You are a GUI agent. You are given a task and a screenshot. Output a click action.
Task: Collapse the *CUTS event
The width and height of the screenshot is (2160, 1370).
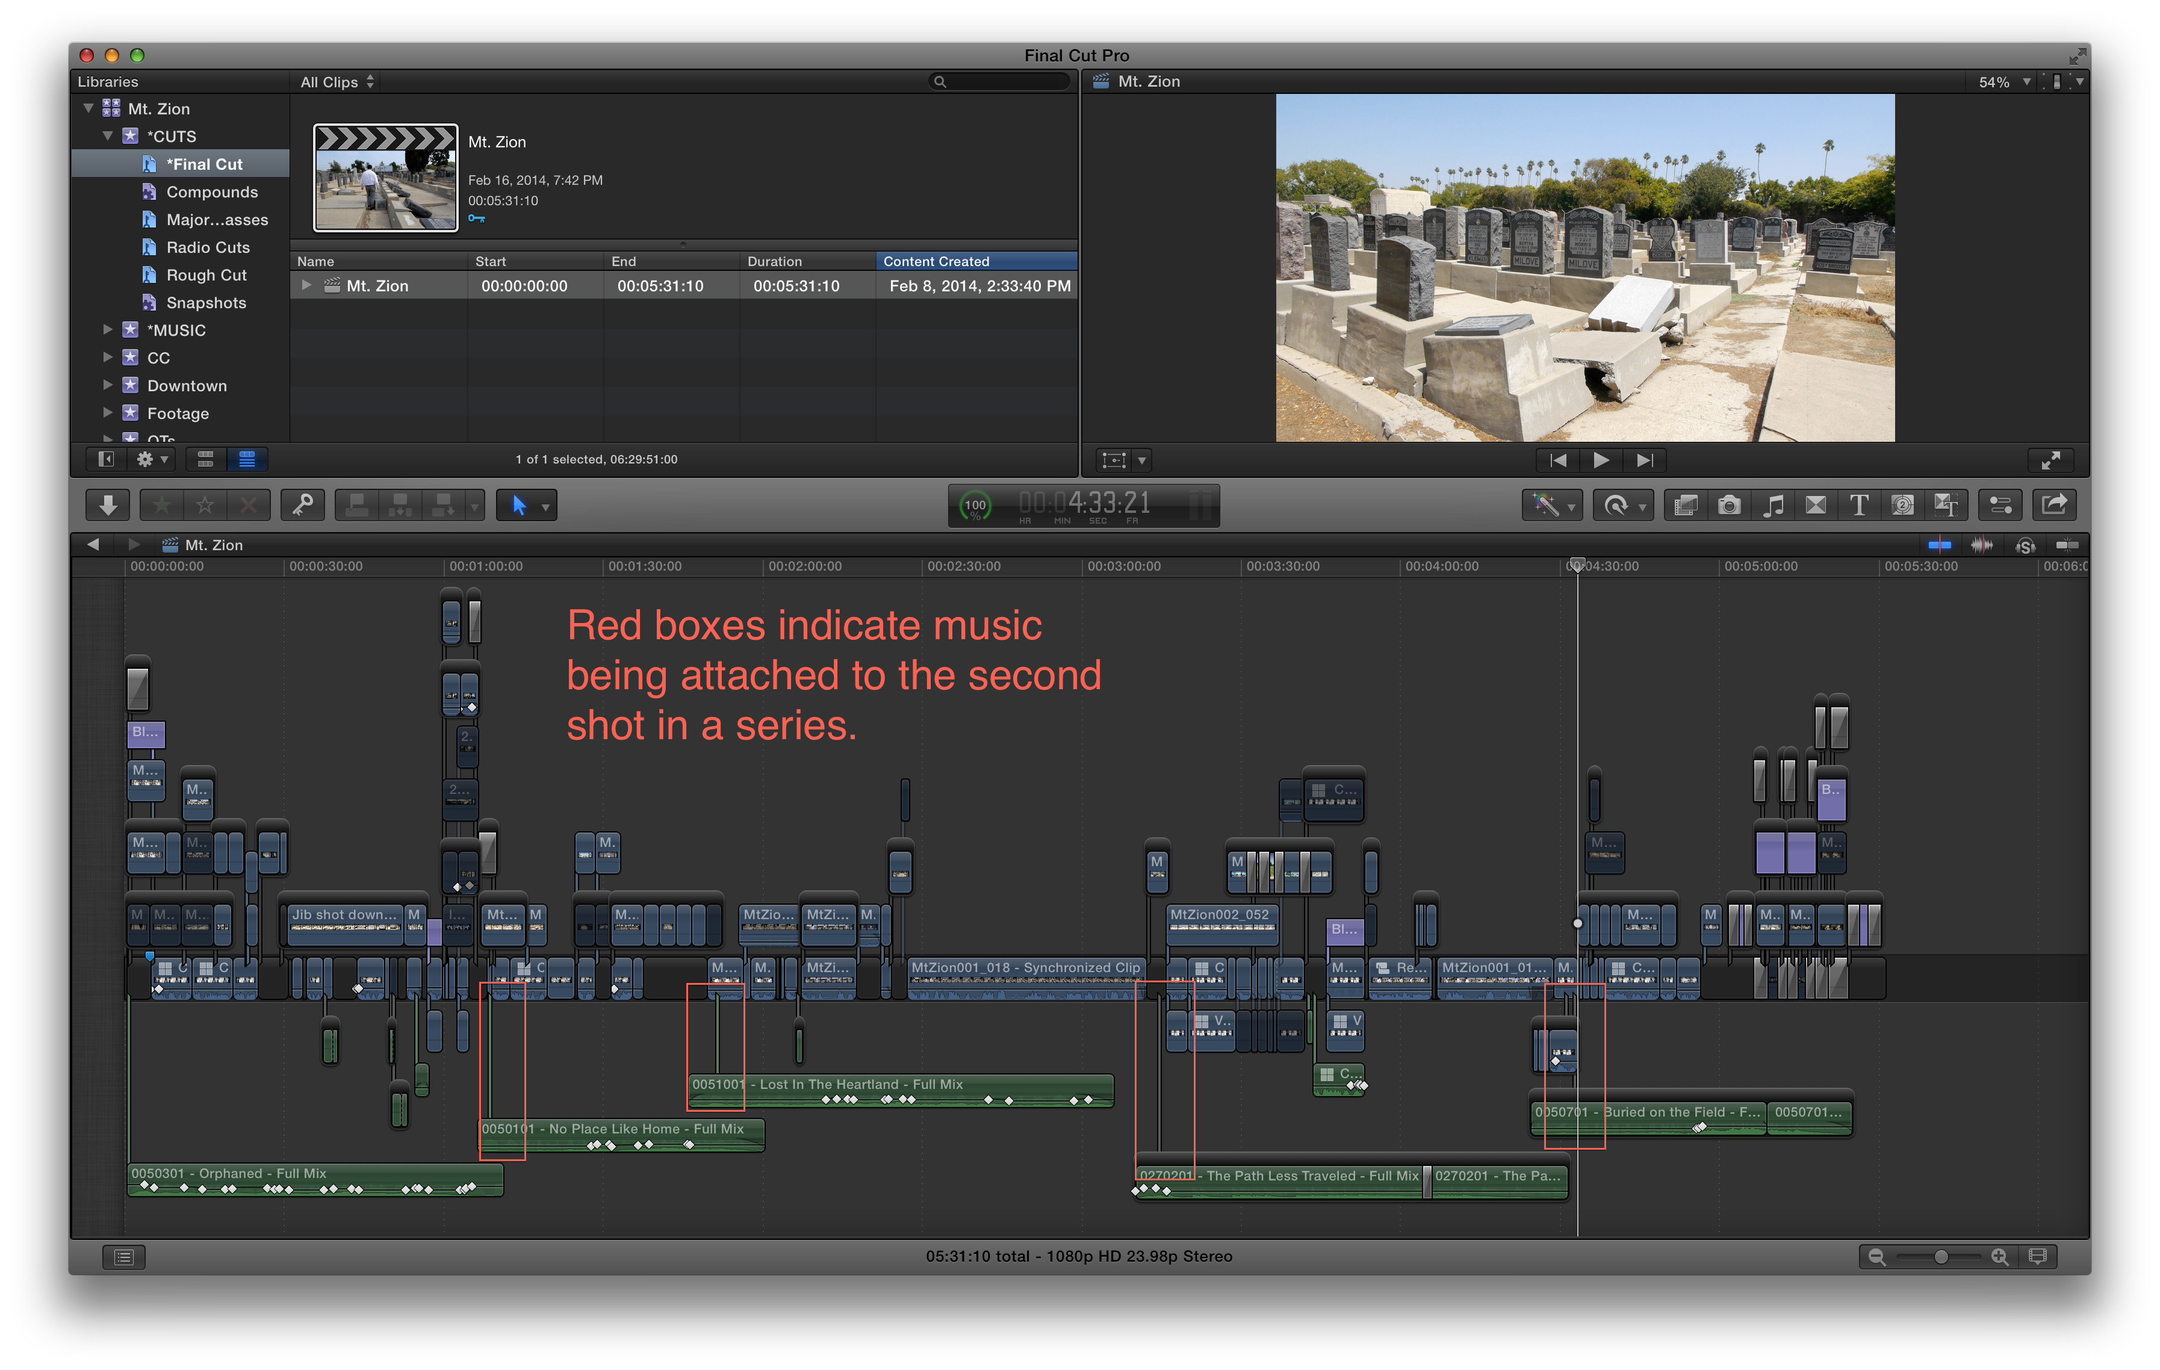coord(108,137)
